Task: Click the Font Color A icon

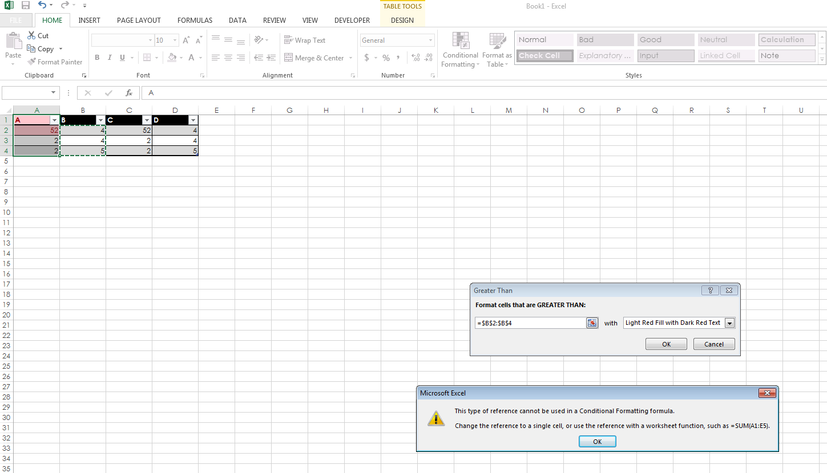Action: point(192,58)
